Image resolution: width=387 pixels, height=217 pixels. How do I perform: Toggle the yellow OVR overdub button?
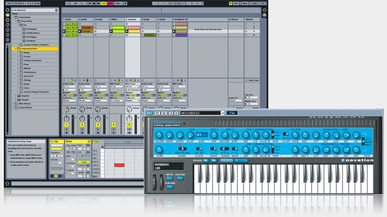[x=104, y=3]
